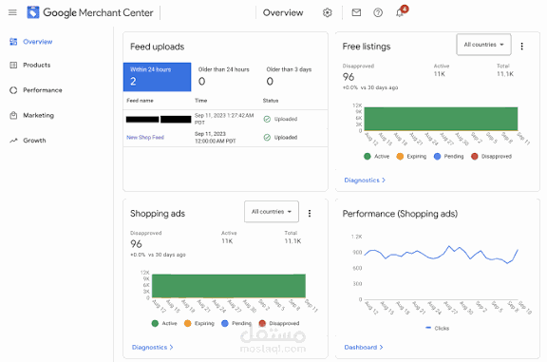
Task: Click the Overview sidebar icon
Action: 13,42
